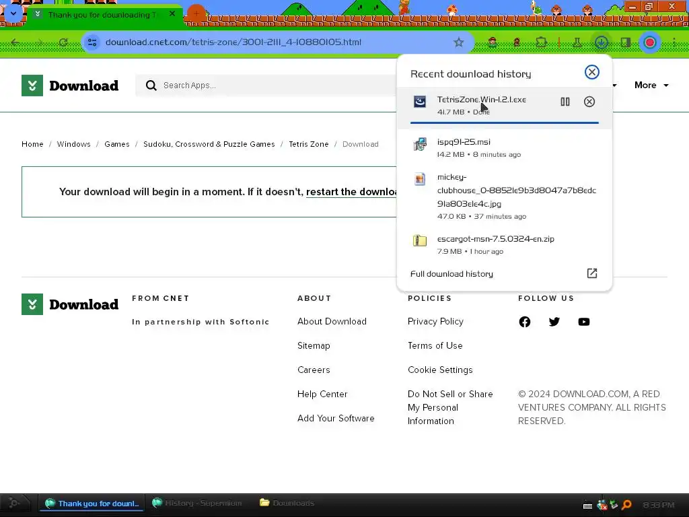689x517 pixels.
Task: Open Help Center footer link
Action: click(322, 394)
